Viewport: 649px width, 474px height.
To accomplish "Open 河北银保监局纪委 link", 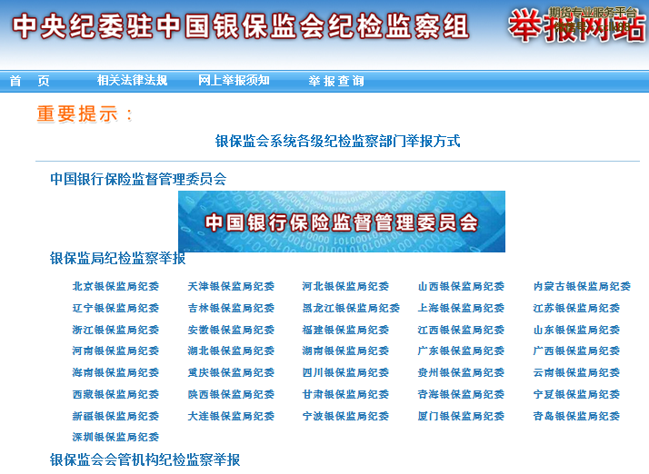I will pyautogui.click(x=345, y=286).
